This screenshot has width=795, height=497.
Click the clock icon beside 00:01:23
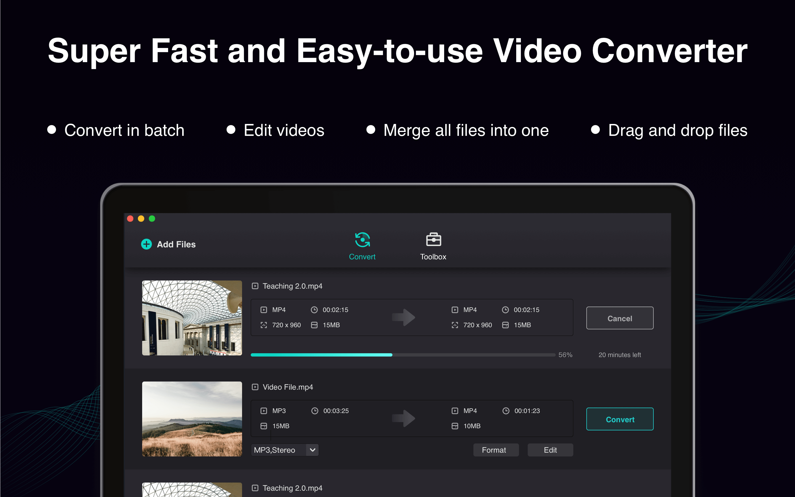tap(506, 411)
